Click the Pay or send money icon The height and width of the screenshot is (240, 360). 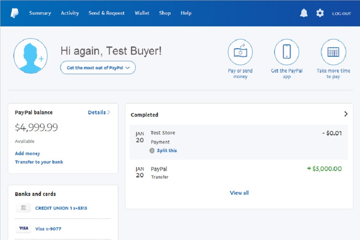click(x=240, y=52)
